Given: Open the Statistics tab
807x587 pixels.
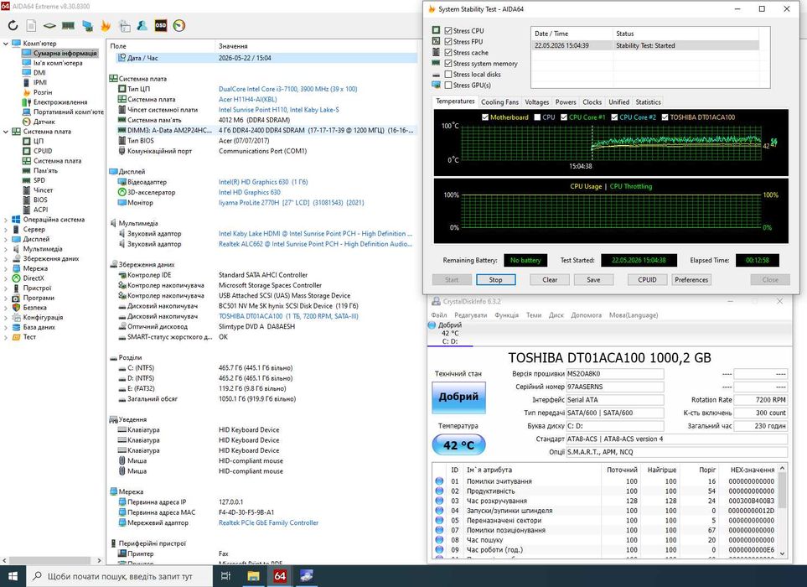Looking at the screenshot, I should coord(648,102).
